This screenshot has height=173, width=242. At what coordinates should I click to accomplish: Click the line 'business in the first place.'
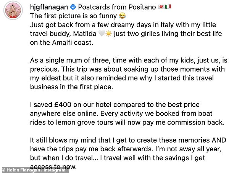(x=71, y=87)
